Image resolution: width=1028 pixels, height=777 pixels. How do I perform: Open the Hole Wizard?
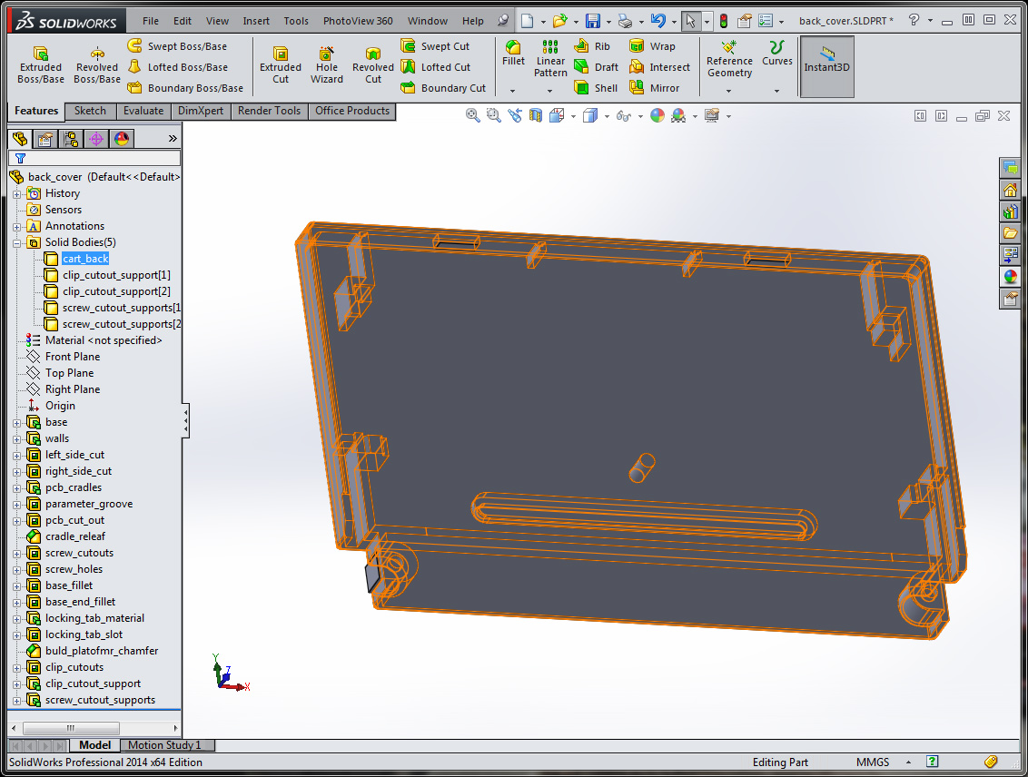point(327,65)
